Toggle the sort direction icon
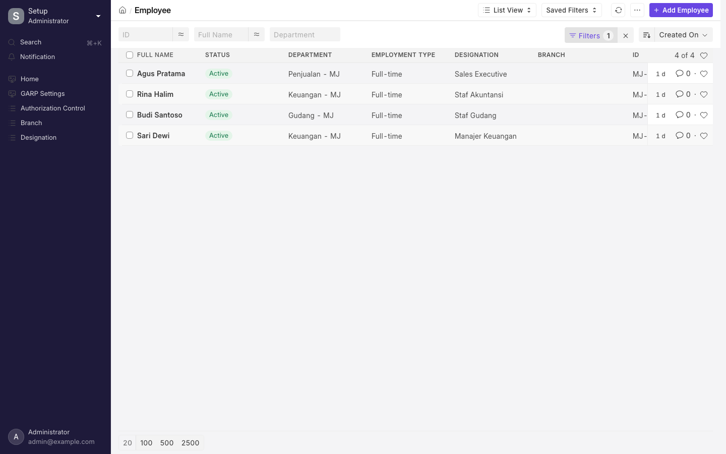Screen dimensions: 726x454 pos(646,35)
